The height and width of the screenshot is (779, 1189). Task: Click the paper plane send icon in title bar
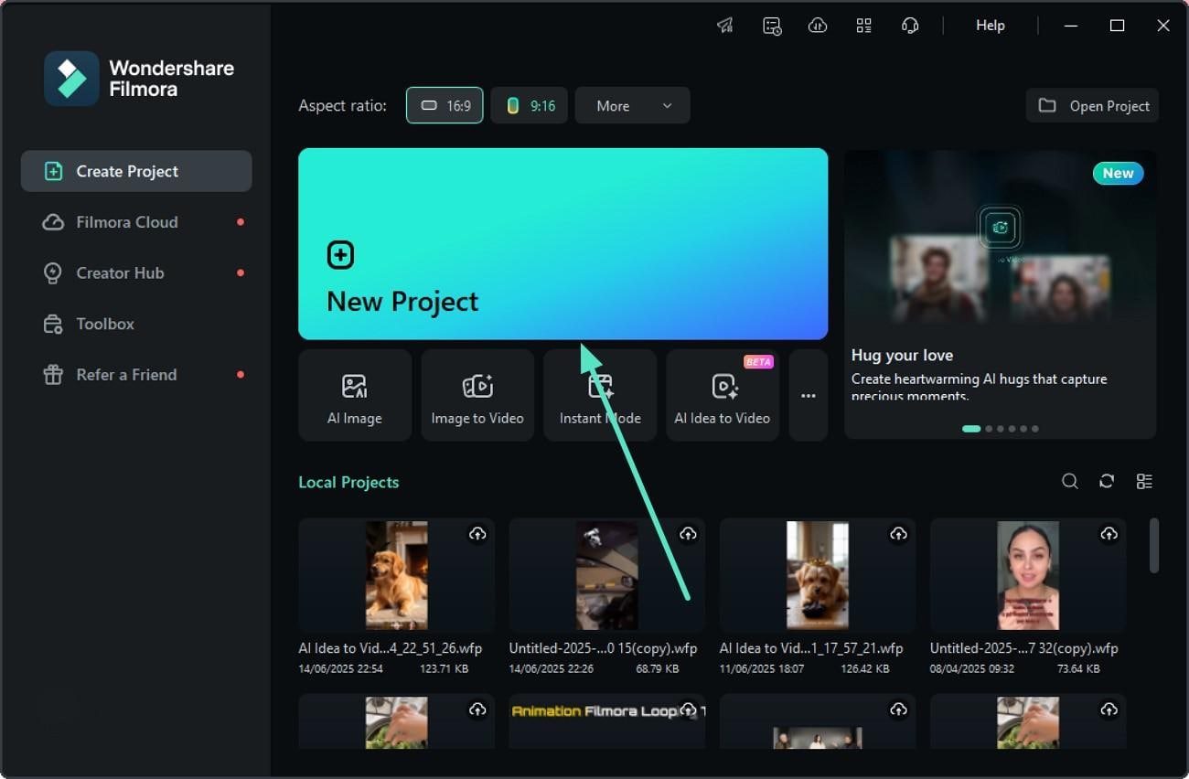(725, 26)
